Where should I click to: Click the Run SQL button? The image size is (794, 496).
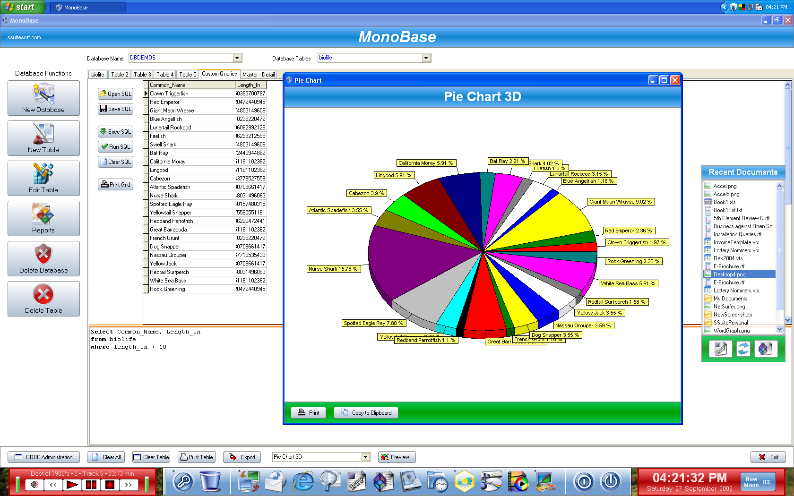click(115, 147)
